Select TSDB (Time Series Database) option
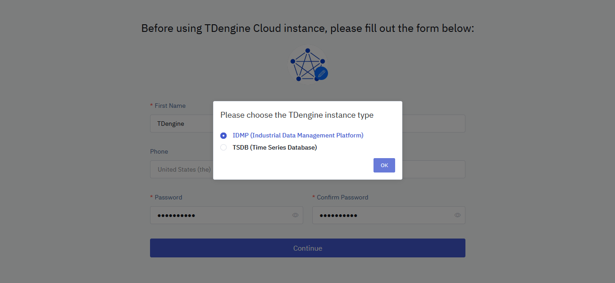615x283 pixels. click(x=223, y=147)
